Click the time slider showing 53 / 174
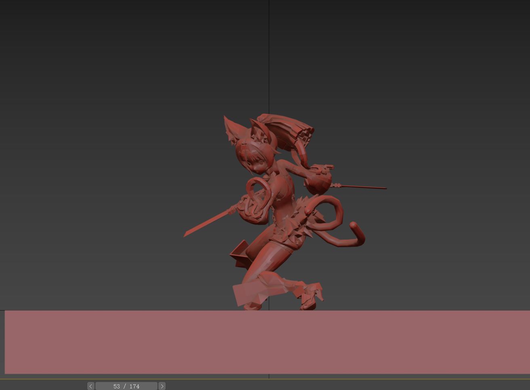The height and width of the screenshot is (390, 530). tap(126, 386)
